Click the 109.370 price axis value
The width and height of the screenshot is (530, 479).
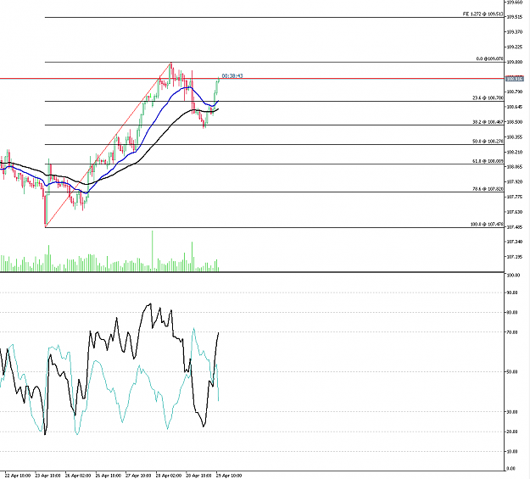click(x=514, y=31)
